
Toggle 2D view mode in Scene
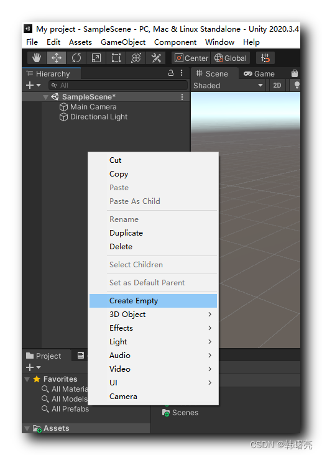(x=277, y=85)
